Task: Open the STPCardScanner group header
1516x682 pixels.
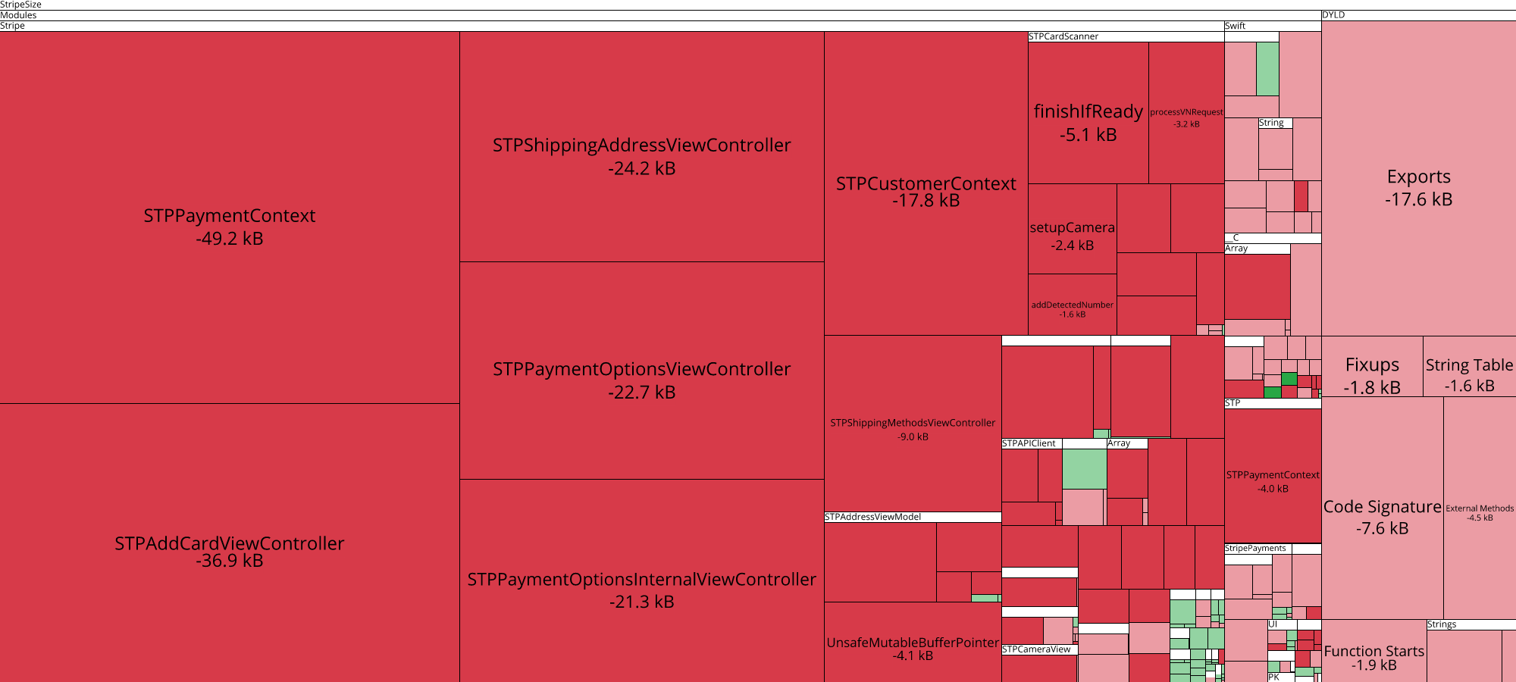Action: [1126, 36]
